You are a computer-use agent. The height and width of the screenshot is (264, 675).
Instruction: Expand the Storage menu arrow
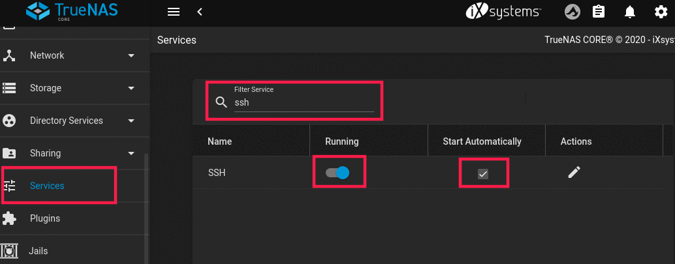[x=131, y=88]
